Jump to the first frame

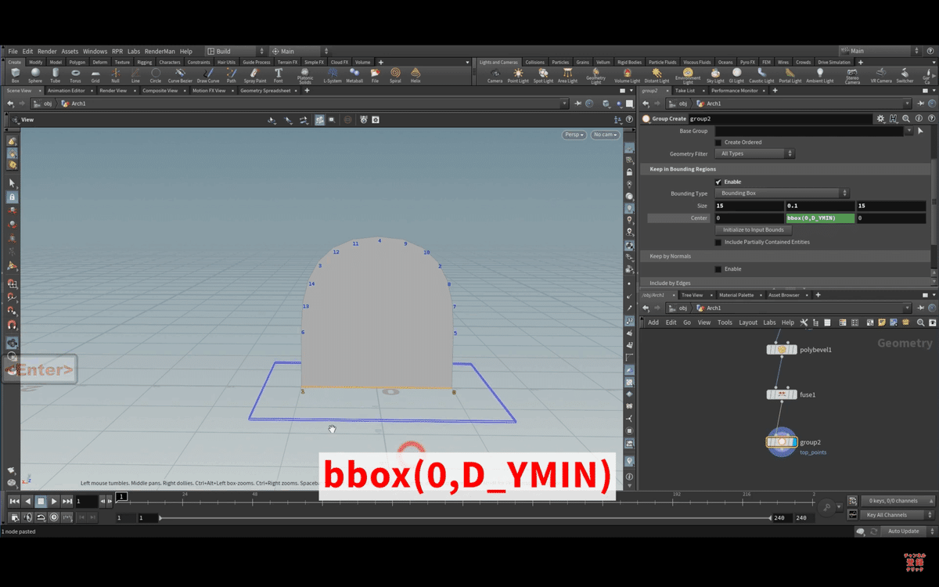(14, 501)
